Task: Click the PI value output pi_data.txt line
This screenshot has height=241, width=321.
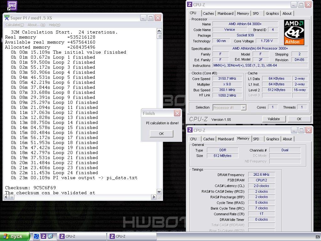Action: pyautogui.click(x=74, y=178)
